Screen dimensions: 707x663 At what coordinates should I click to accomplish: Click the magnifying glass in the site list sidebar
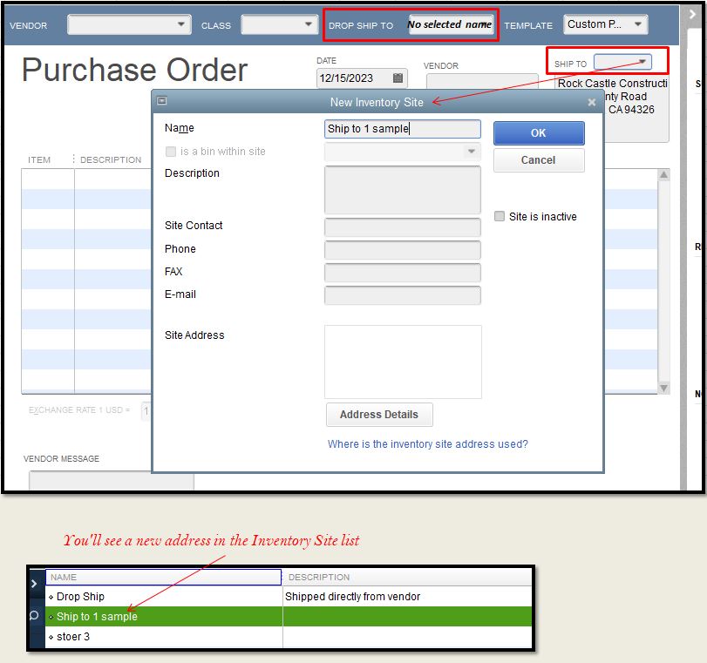[35, 617]
